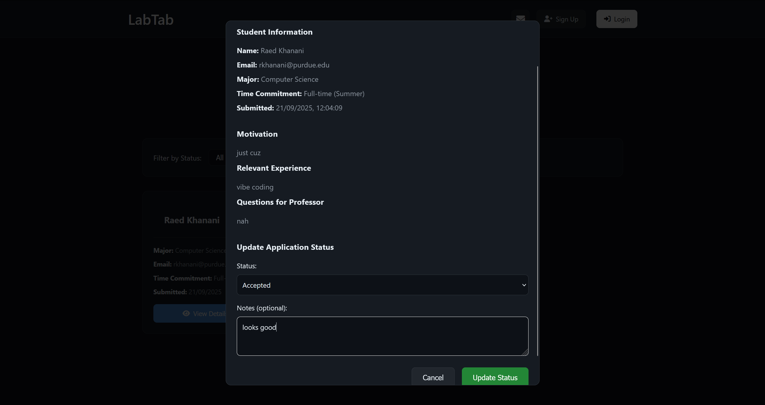Click the Sign Up text label
Screen dimensions: 765x405
pyautogui.click(x=567, y=19)
